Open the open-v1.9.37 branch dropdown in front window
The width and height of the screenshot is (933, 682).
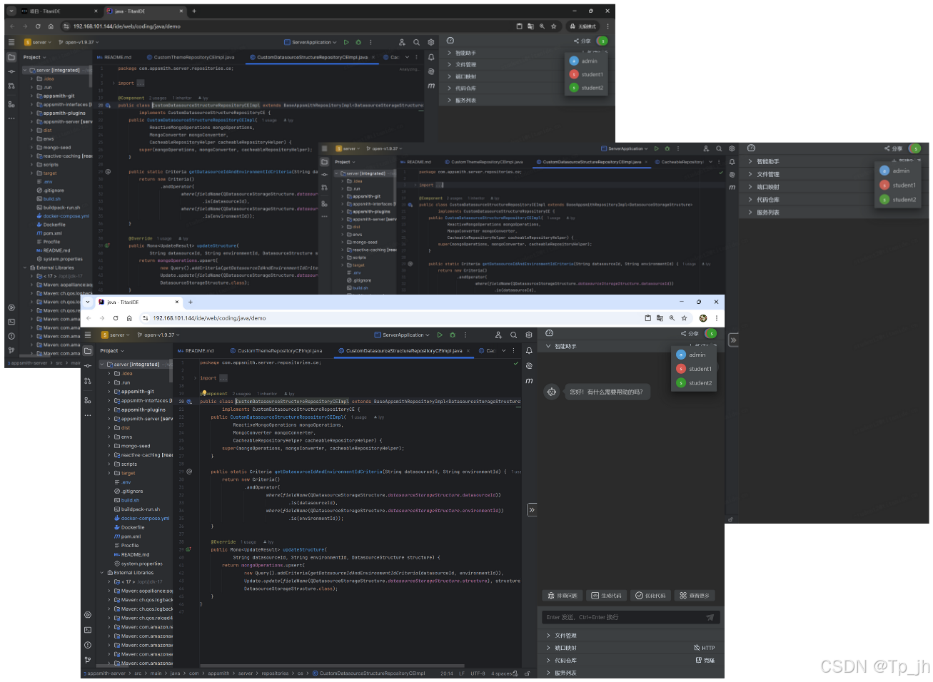coord(158,335)
